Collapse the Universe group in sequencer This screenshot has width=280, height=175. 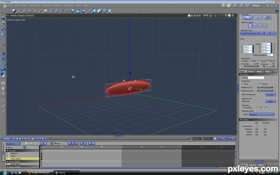click(x=7, y=151)
